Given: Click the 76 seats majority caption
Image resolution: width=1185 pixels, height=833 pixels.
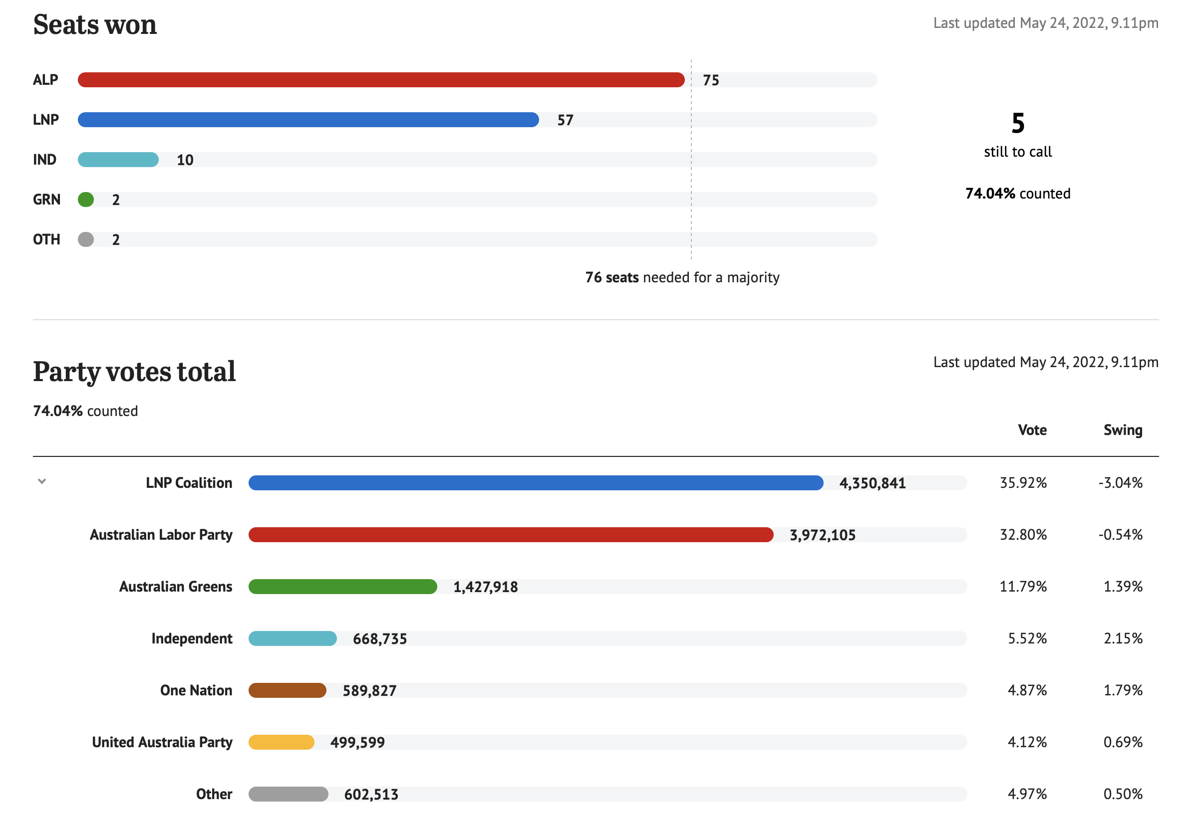Looking at the screenshot, I should (x=682, y=277).
